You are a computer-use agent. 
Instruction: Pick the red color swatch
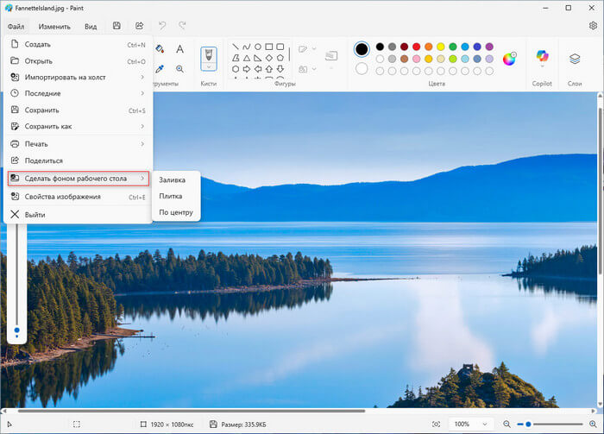pyautogui.click(x=416, y=47)
